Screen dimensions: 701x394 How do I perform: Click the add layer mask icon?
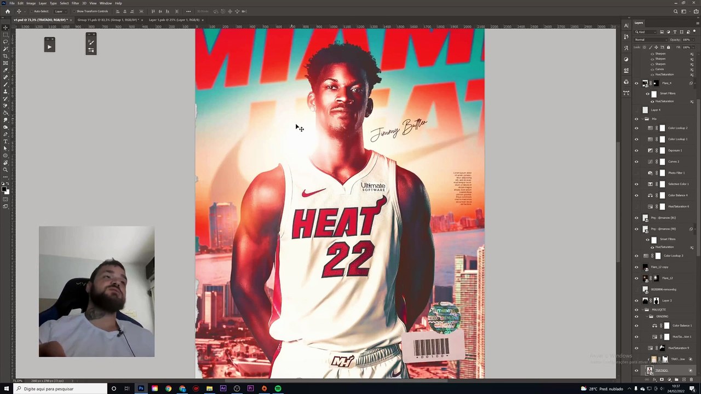(662, 379)
